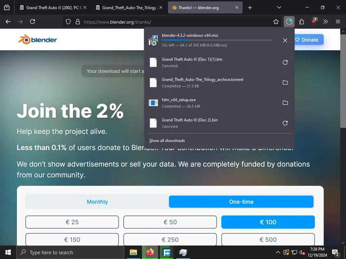Select Monthly donation frequency

point(97,202)
